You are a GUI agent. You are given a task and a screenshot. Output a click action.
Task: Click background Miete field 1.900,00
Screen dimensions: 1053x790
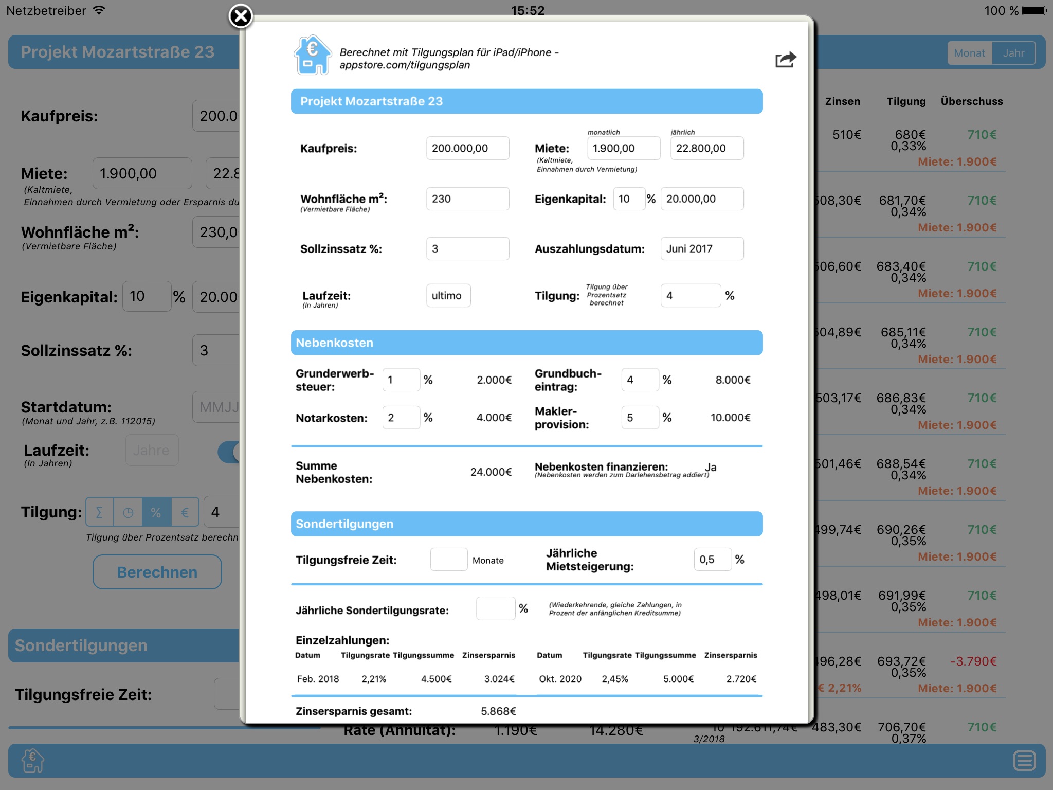coord(142,173)
